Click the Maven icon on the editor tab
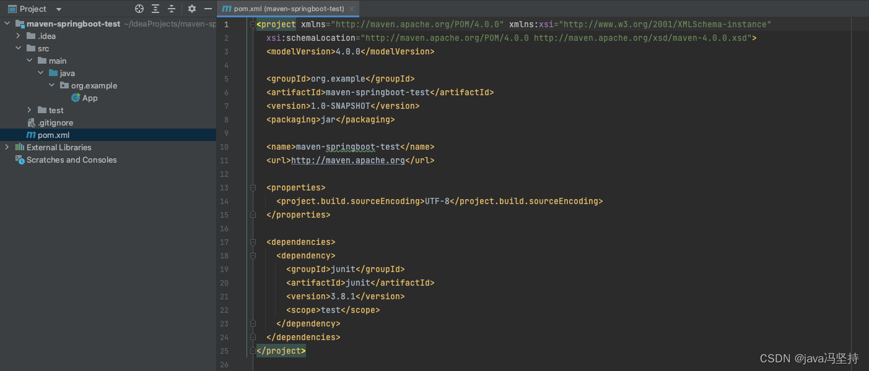Image resolution: width=869 pixels, height=371 pixels. [x=227, y=9]
